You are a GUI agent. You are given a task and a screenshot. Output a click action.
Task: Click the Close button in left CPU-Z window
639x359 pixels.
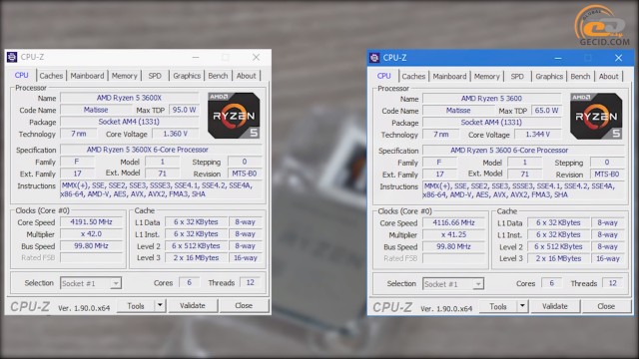(244, 306)
